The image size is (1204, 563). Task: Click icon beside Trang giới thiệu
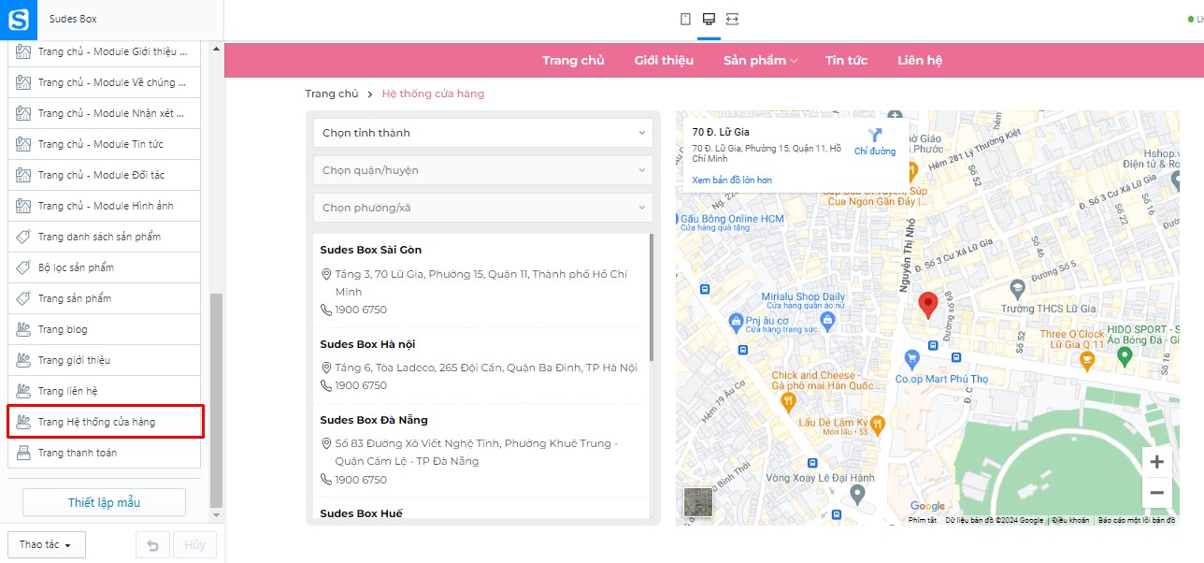23,360
